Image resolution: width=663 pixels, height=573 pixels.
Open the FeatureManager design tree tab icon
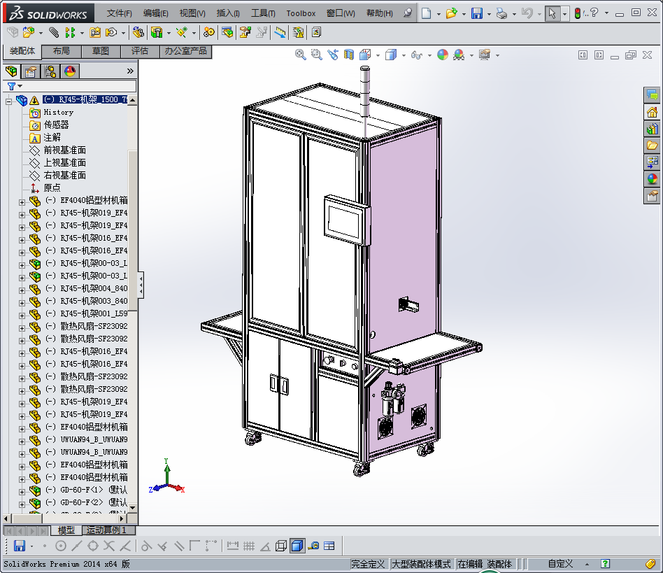pos(12,71)
